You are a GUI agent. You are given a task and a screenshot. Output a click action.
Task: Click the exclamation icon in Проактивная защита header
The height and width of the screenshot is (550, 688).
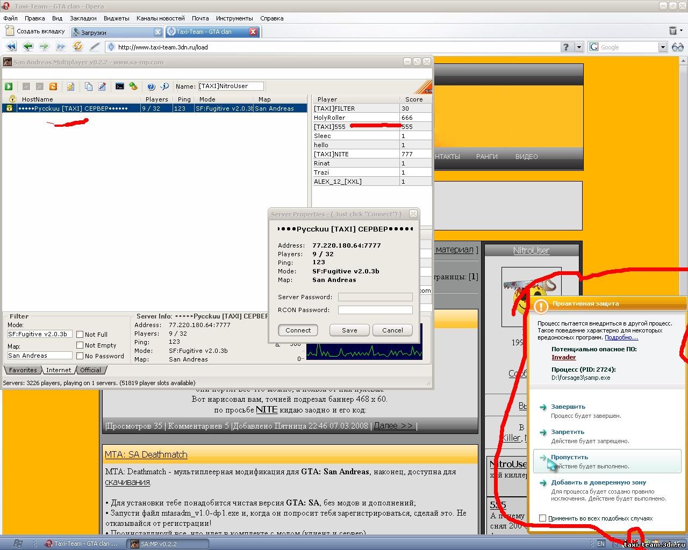point(541,306)
